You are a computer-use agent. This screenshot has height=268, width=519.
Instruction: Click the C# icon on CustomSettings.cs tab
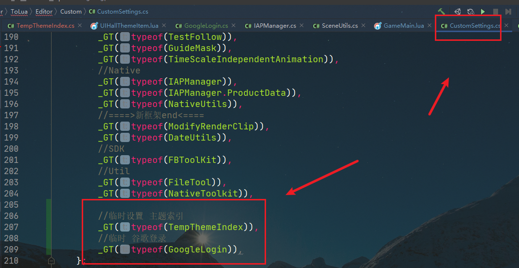[x=444, y=26]
